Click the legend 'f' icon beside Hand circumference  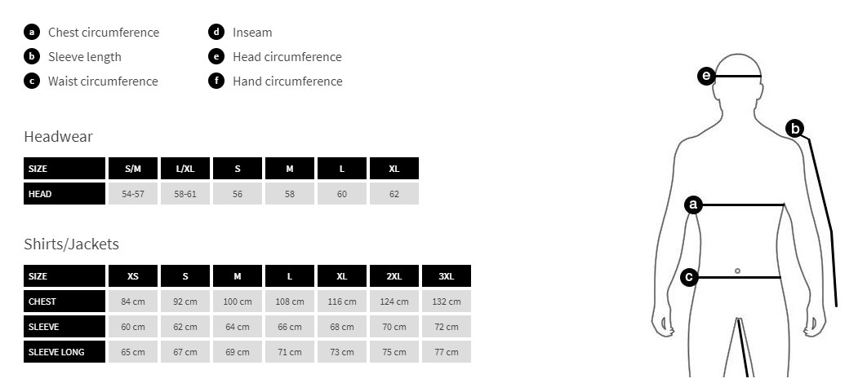pos(216,81)
